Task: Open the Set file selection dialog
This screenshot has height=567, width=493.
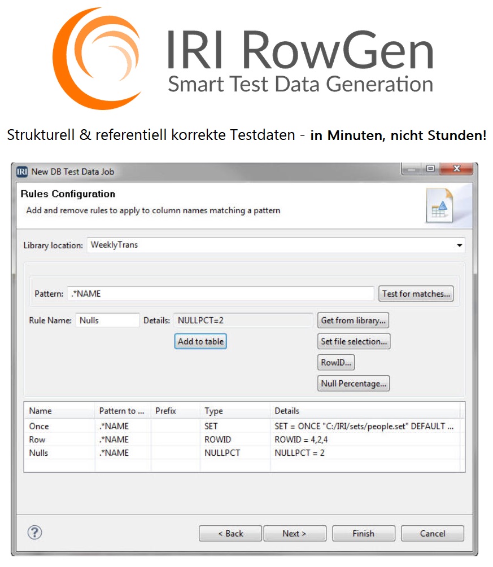Action: [x=354, y=341]
